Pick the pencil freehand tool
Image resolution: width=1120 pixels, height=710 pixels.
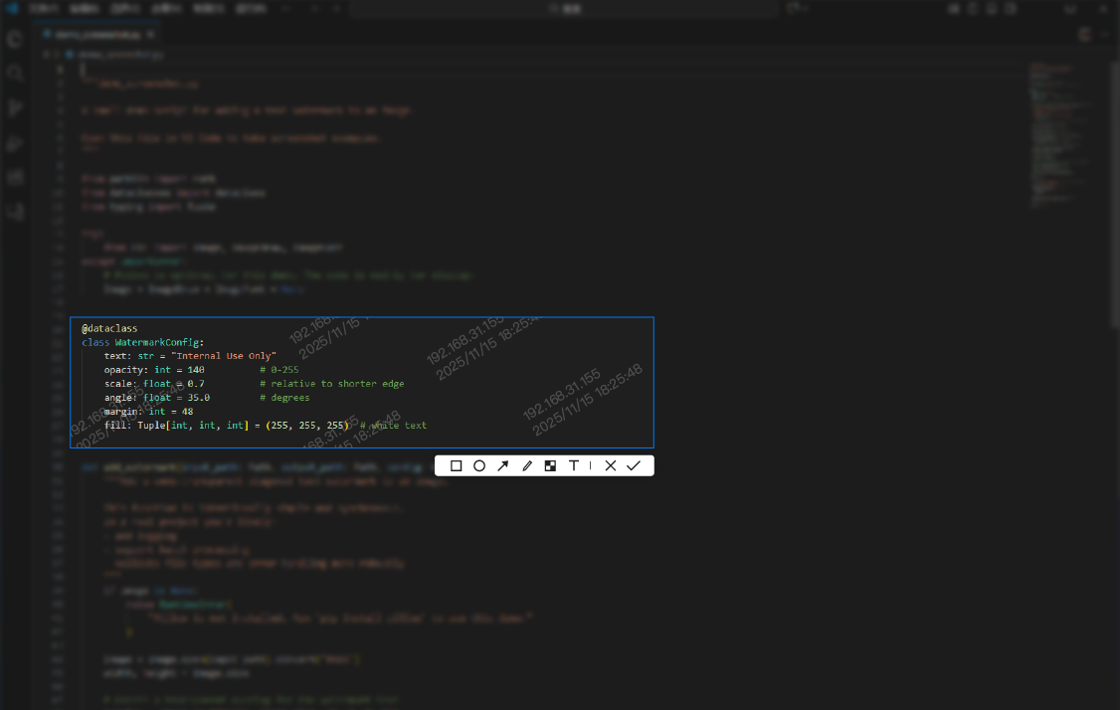527,465
